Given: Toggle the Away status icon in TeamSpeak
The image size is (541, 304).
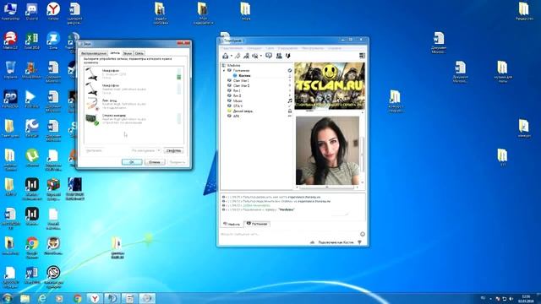Looking at the screenshot, I should tap(255, 56).
